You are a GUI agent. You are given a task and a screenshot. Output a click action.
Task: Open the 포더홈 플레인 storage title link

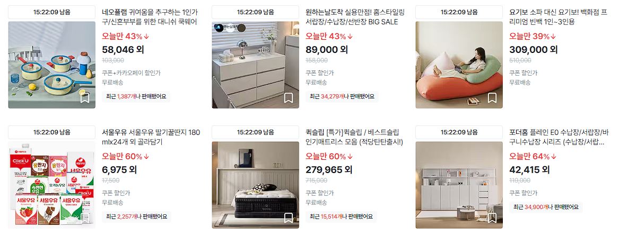559,137
